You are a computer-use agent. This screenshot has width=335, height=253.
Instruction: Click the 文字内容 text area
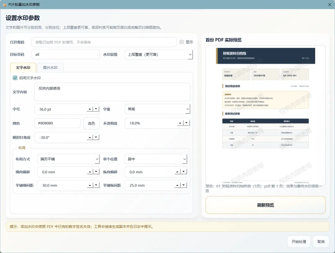(112, 92)
